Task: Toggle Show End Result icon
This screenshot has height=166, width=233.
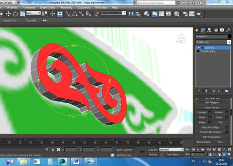Action: [x=206, y=91]
